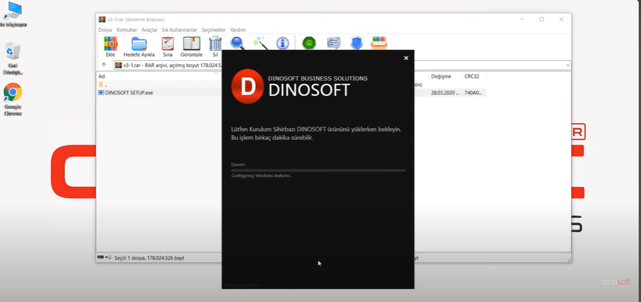Click the blue shield Protect icon
The height and width of the screenshot is (302, 641).
pyautogui.click(x=356, y=44)
